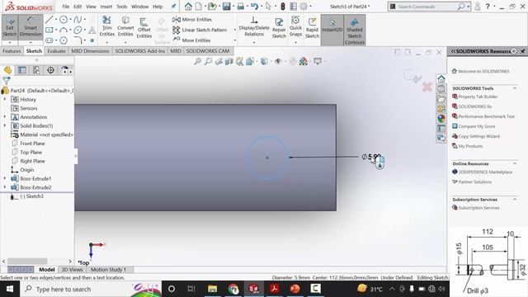Click the sketch cancel red X
This screenshot has height=297, width=528.
(x=427, y=87)
